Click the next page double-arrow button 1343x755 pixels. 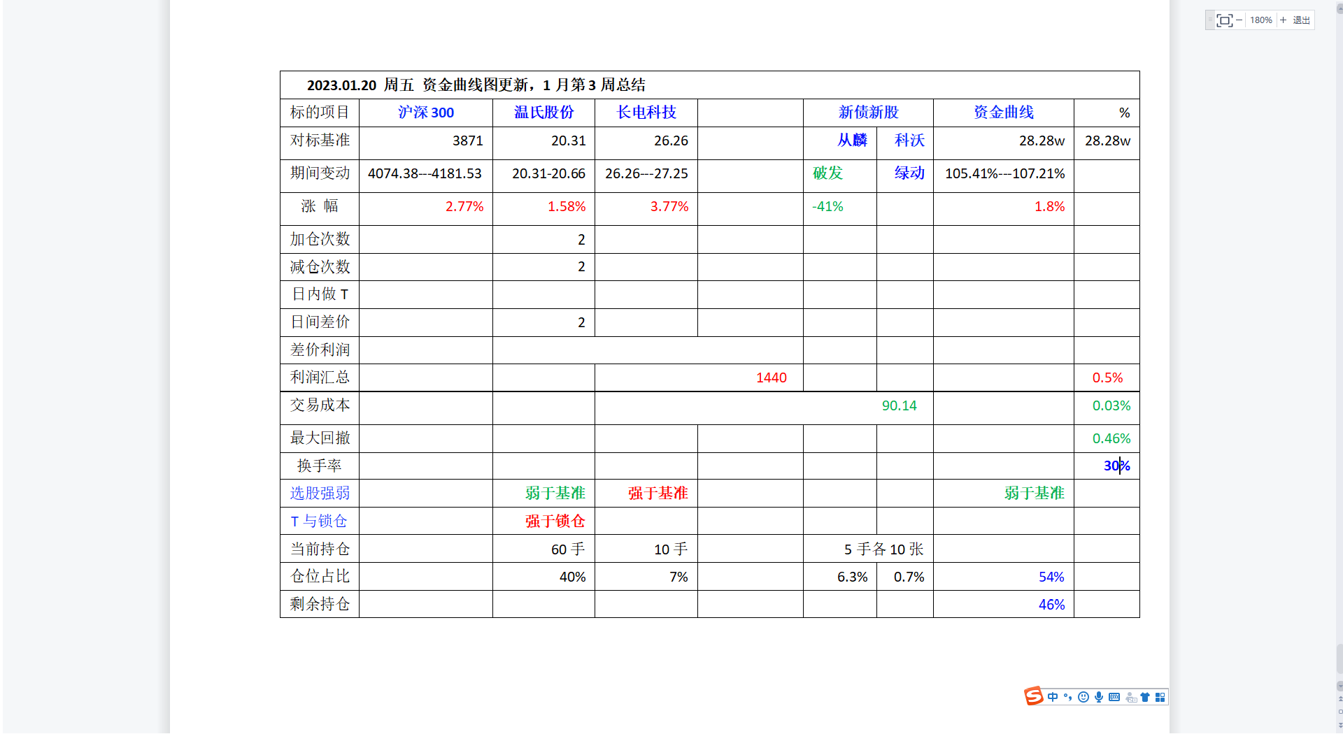[1340, 726]
